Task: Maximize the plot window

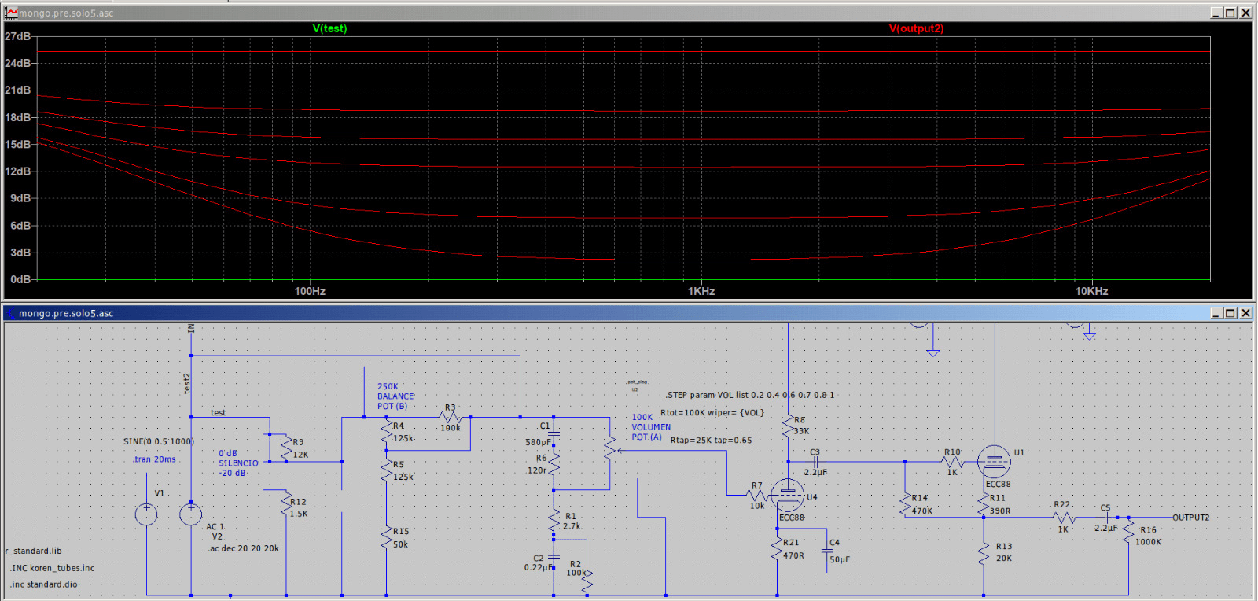Action: (x=1231, y=13)
